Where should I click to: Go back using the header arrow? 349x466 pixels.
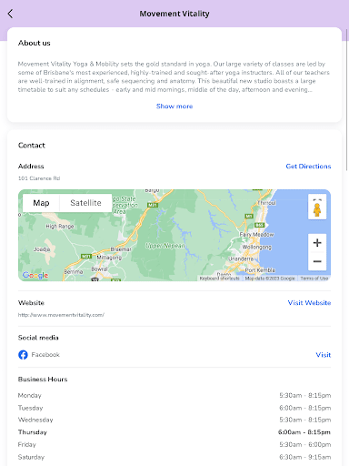tap(10, 14)
